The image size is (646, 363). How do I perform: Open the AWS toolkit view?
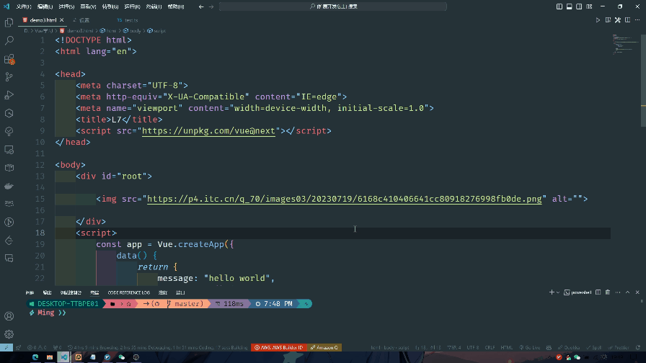(9, 204)
